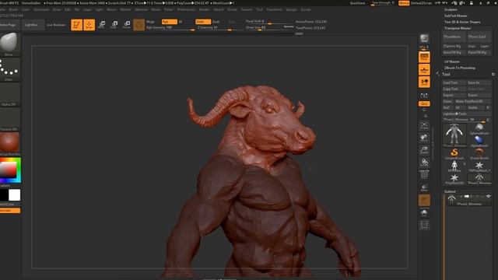The image size is (498, 280).
Task: Expand the SubTool Master plugin section
Action: coord(455,16)
